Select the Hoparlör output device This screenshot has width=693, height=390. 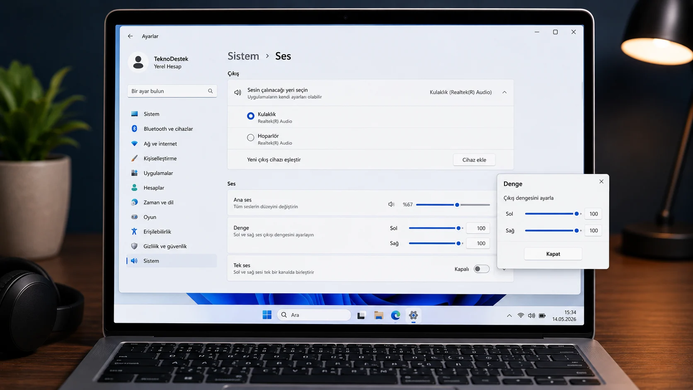pos(251,138)
